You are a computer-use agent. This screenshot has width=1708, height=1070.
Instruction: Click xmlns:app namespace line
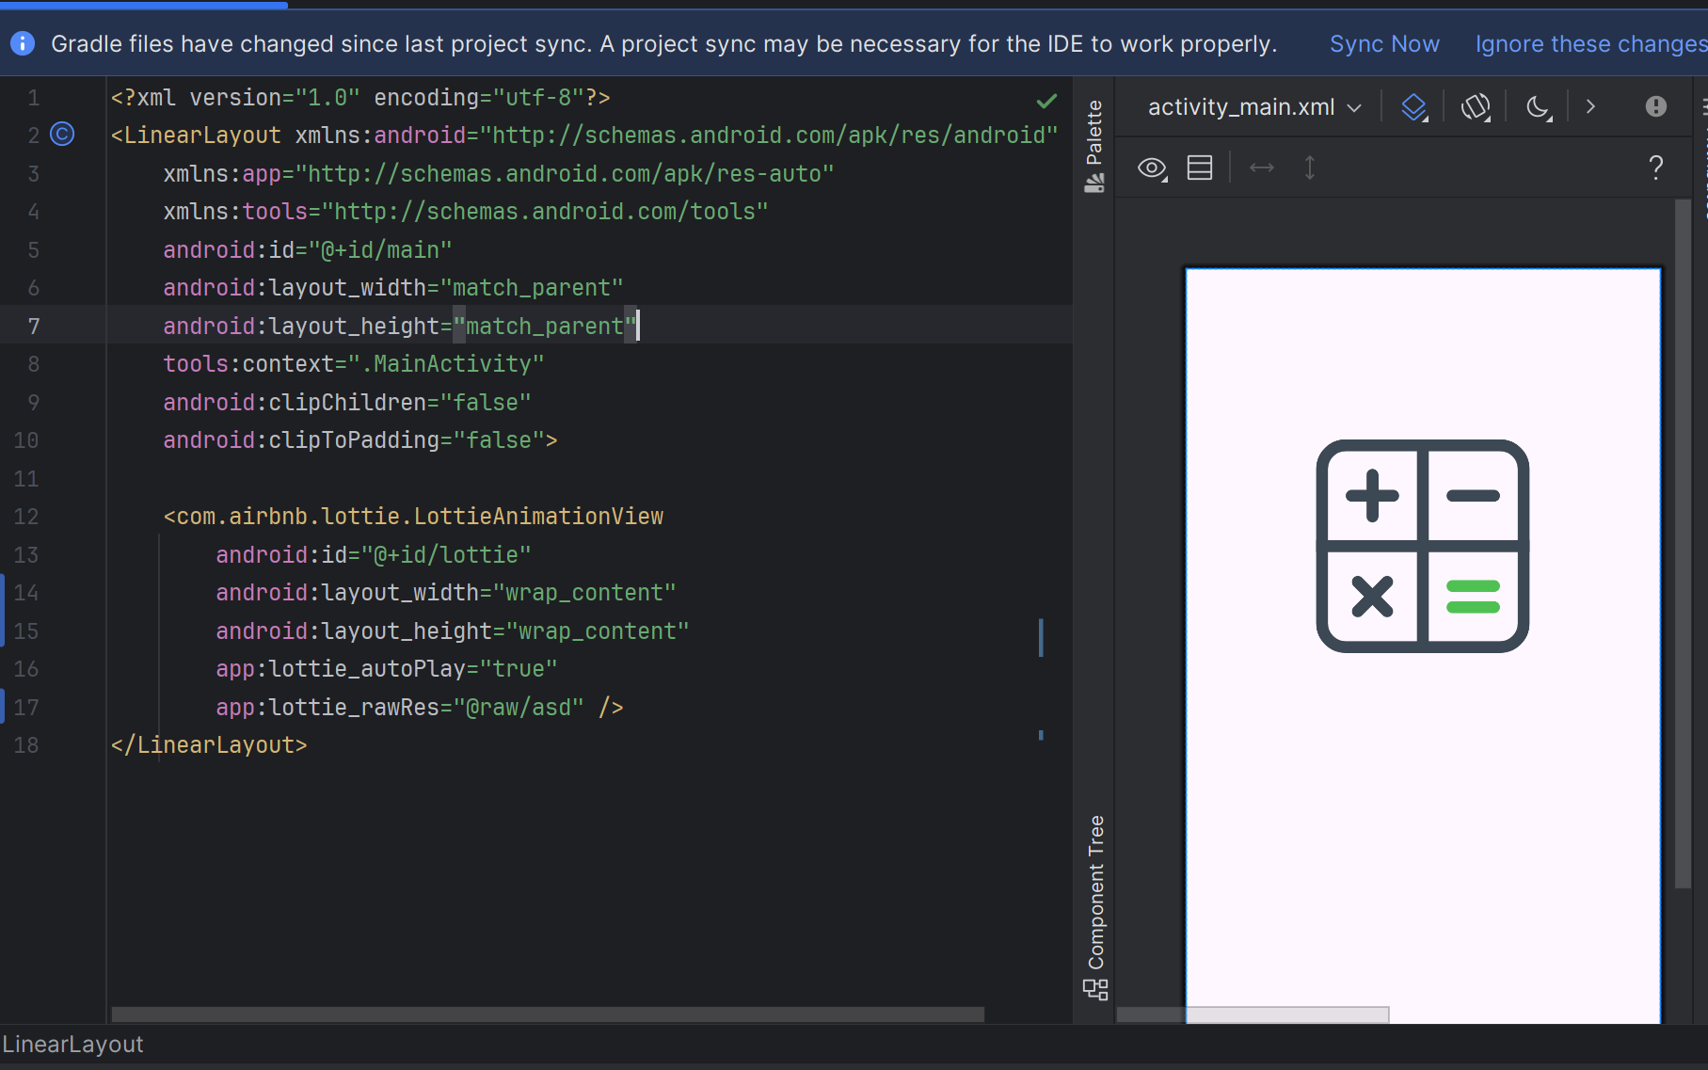click(x=499, y=174)
